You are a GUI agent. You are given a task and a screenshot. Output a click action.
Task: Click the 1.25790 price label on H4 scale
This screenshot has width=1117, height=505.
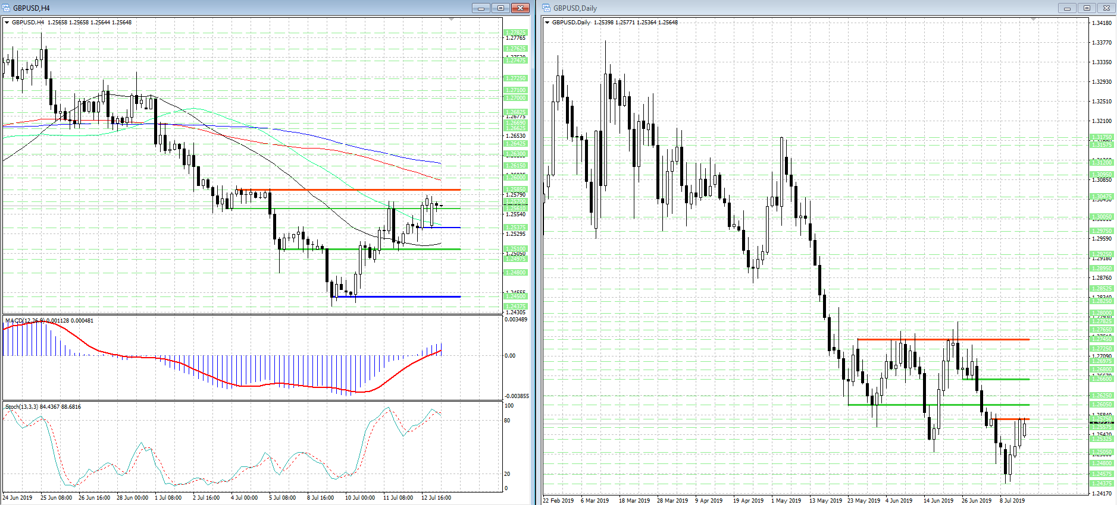pos(515,195)
